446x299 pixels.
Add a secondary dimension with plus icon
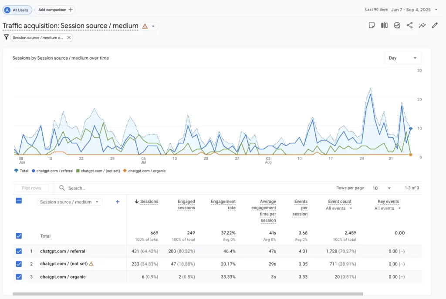[x=118, y=202]
